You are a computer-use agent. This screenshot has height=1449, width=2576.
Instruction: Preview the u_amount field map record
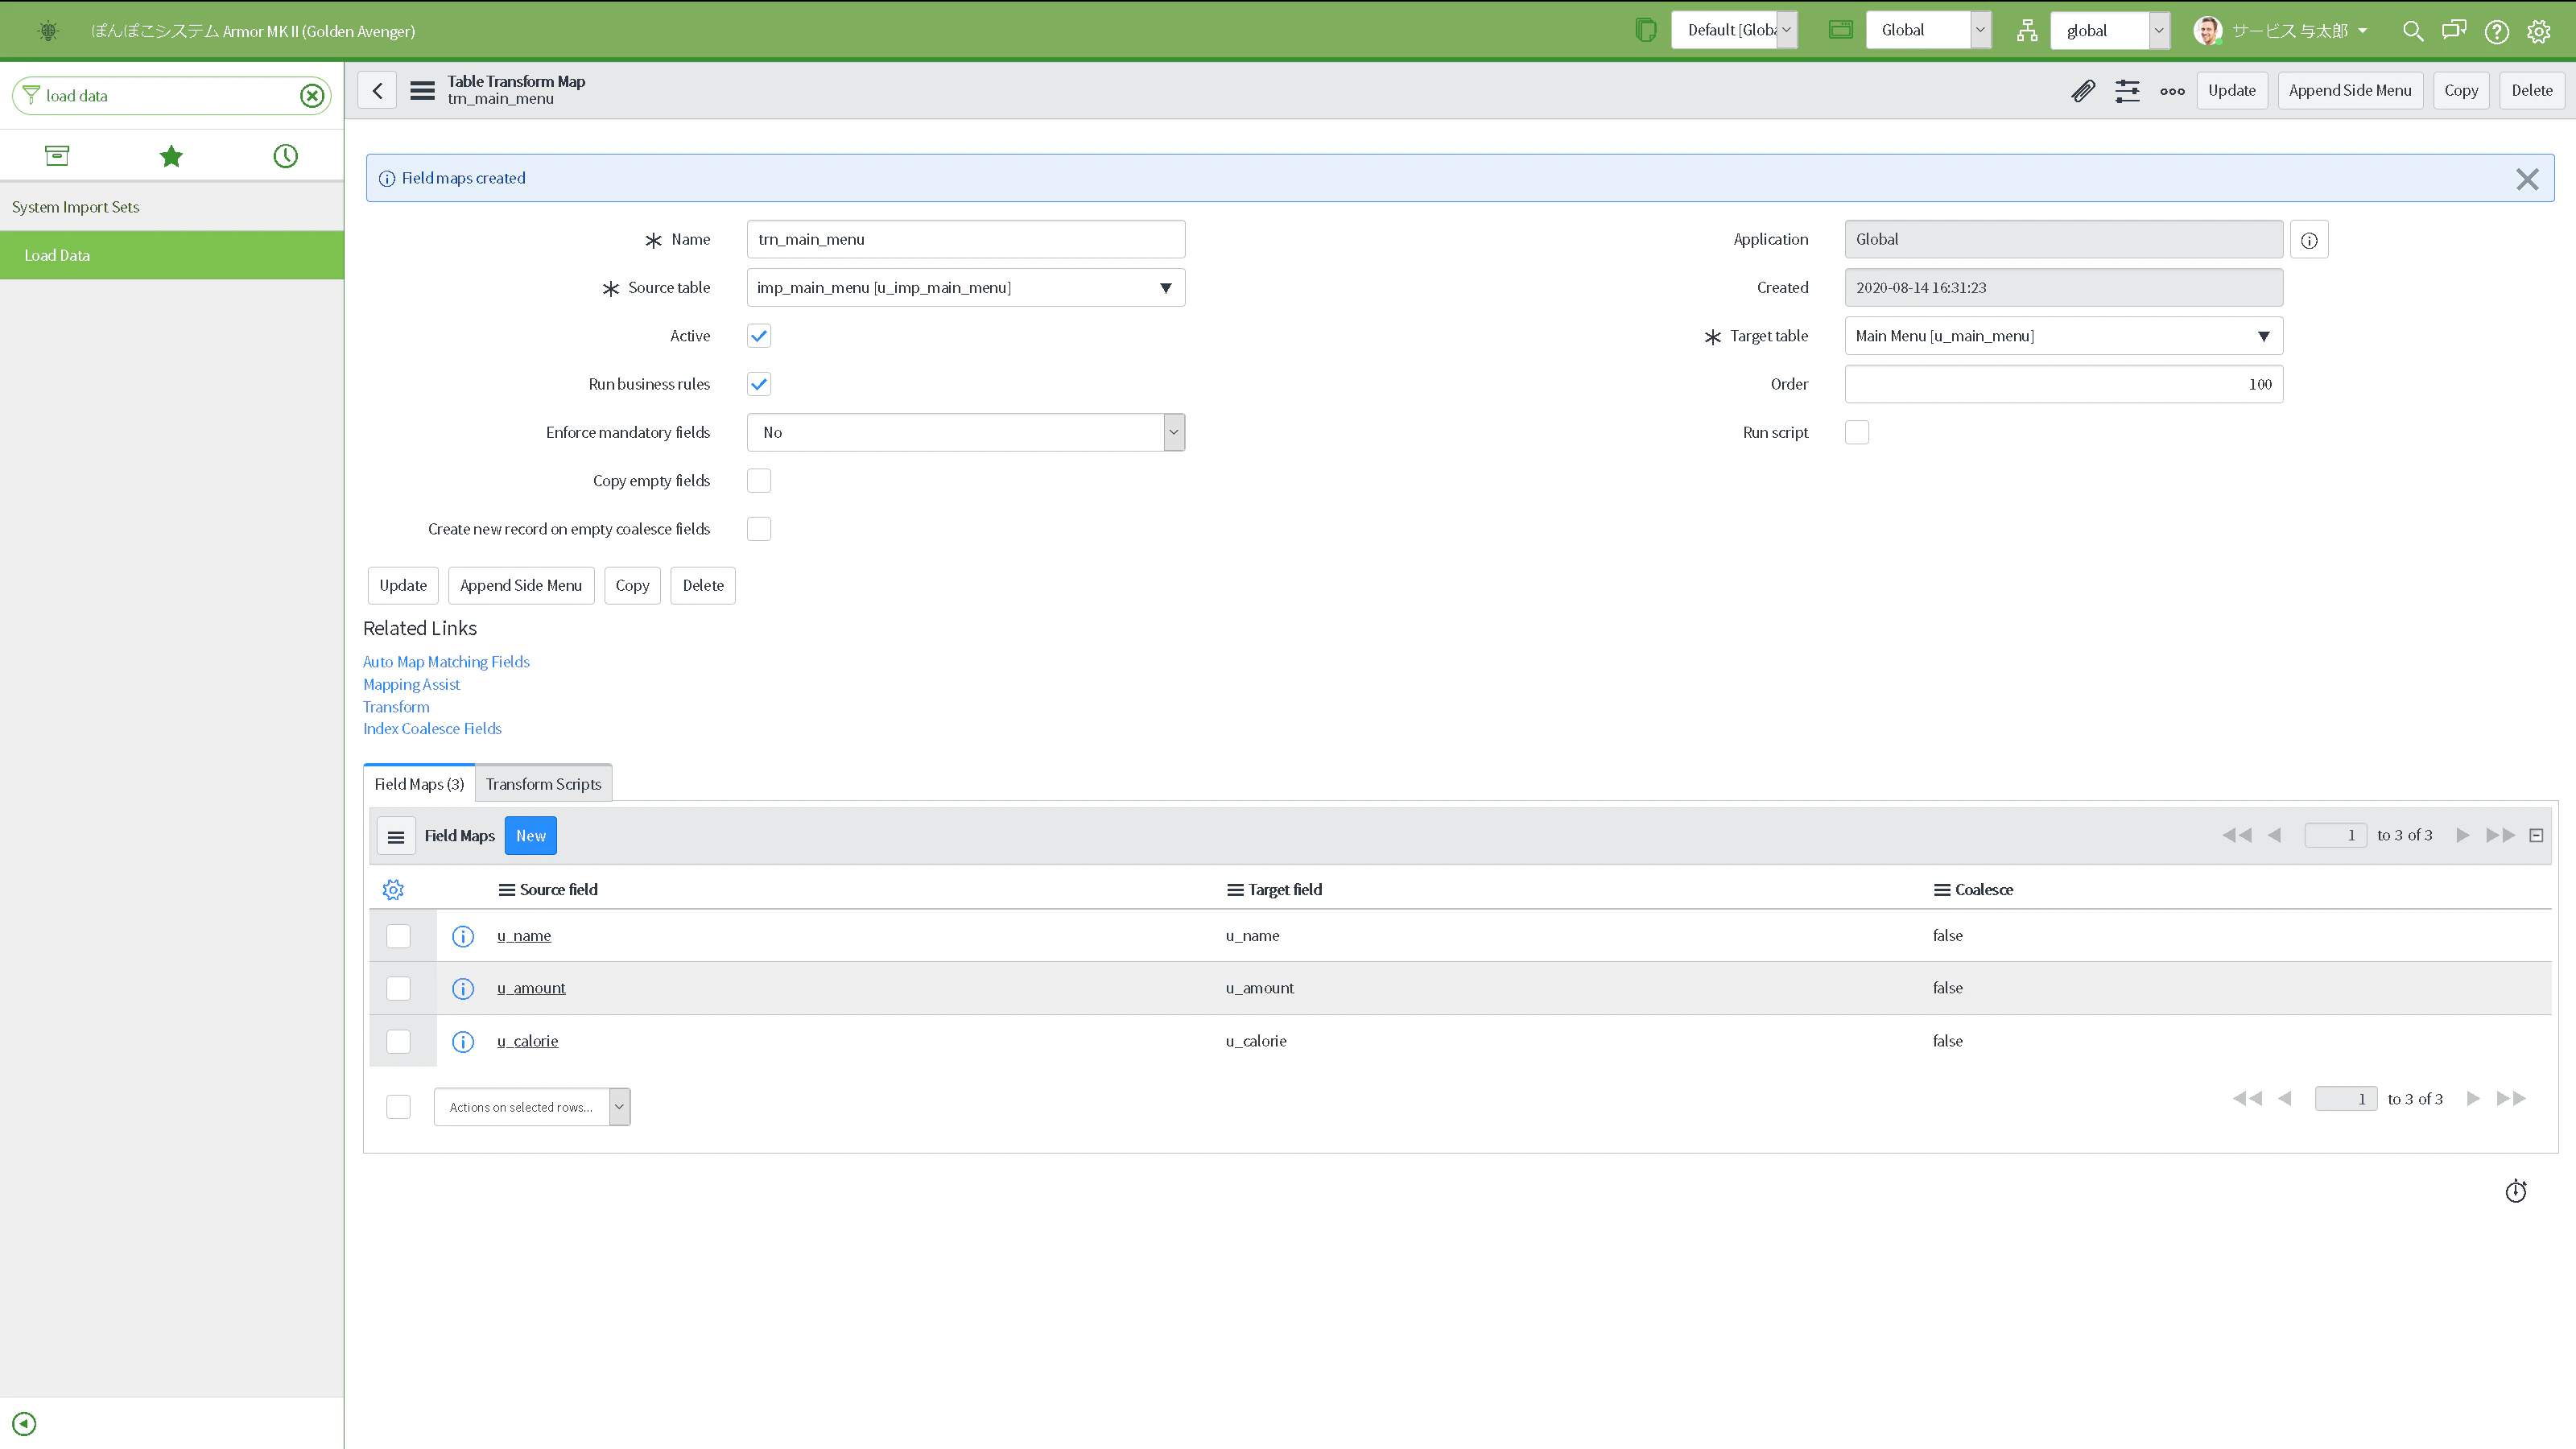click(x=463, y=989)
